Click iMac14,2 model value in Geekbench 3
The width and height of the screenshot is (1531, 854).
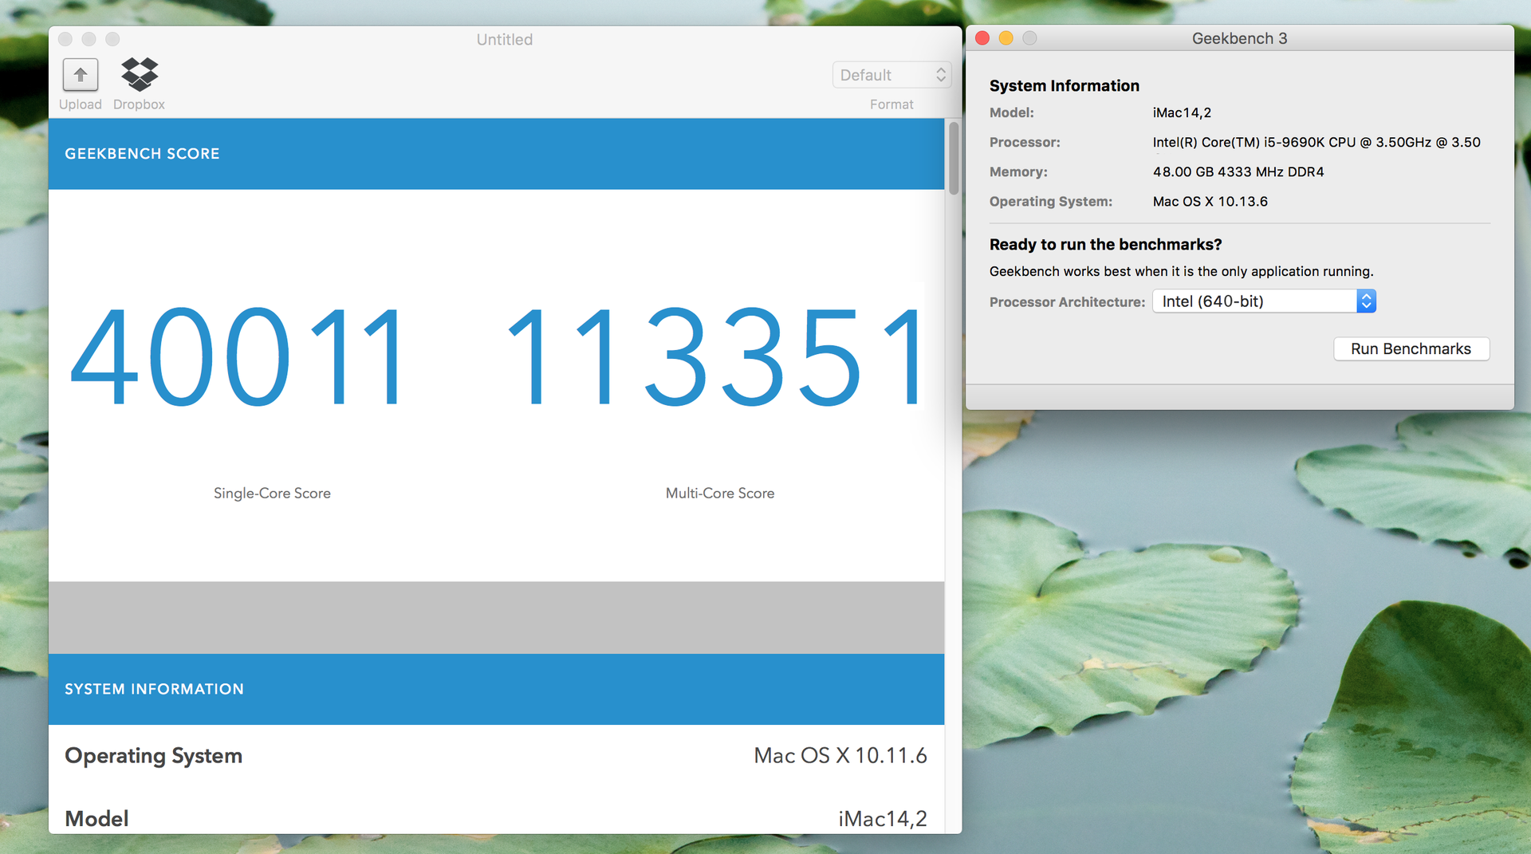click(1182, 113)
